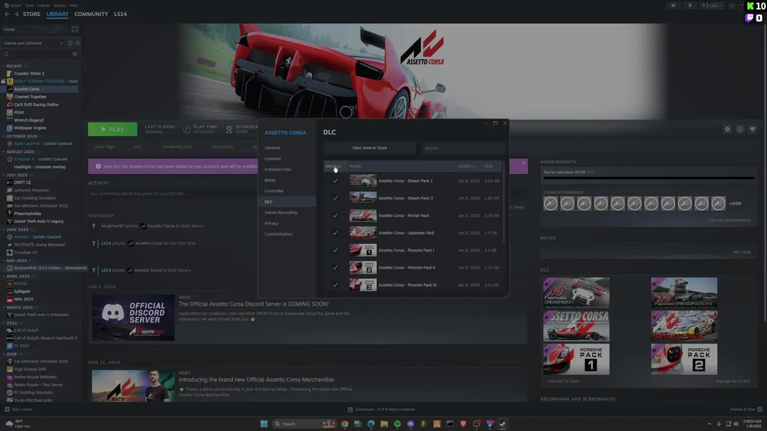Open the STORE tab
The width and height of the screenshot is (767, 431).
32,14
